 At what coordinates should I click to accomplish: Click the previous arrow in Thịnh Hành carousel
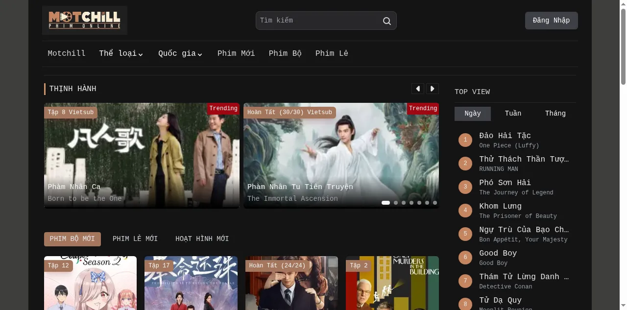click(418, 89)
